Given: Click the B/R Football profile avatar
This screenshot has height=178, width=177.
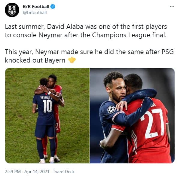Looking at the screenshot, I should [12, 10].
